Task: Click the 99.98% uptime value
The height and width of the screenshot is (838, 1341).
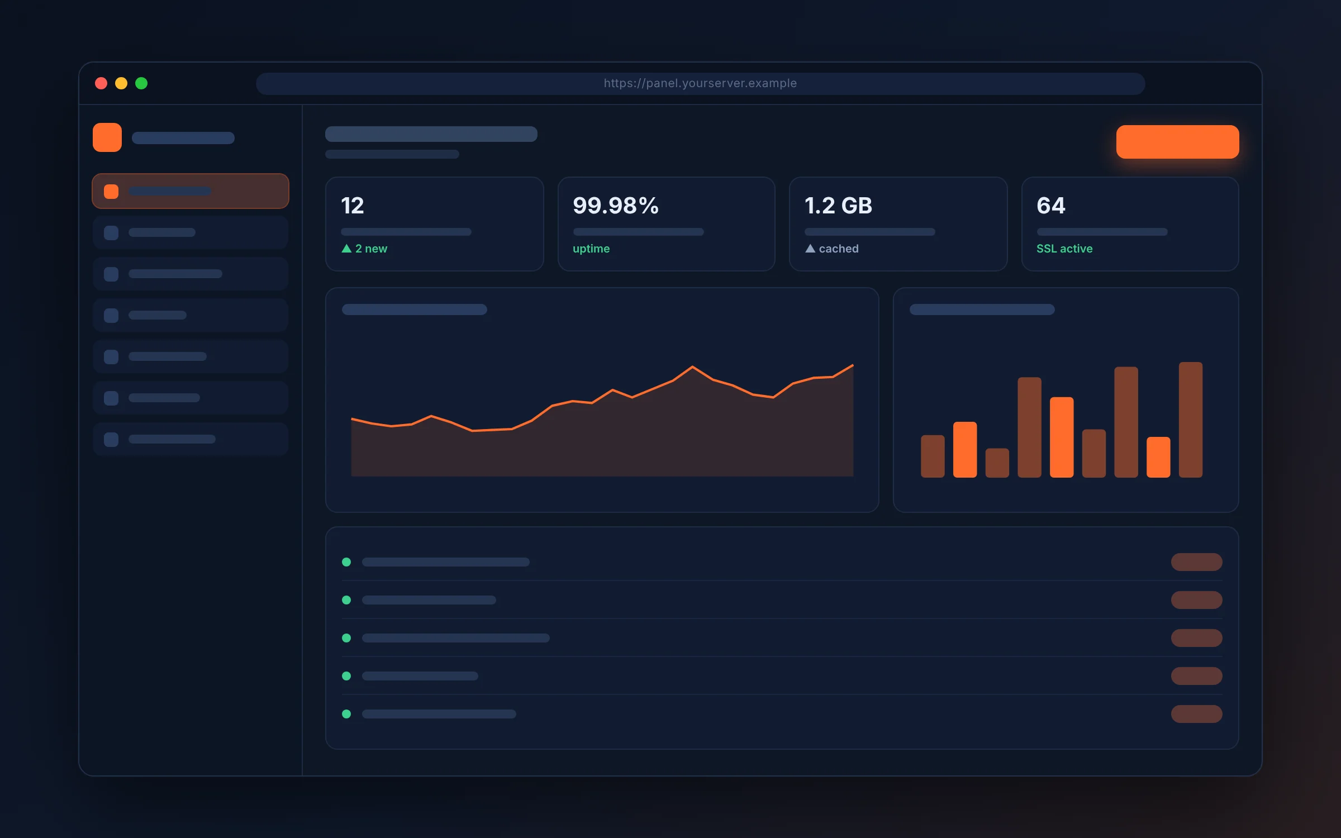Action: [616, 206]
